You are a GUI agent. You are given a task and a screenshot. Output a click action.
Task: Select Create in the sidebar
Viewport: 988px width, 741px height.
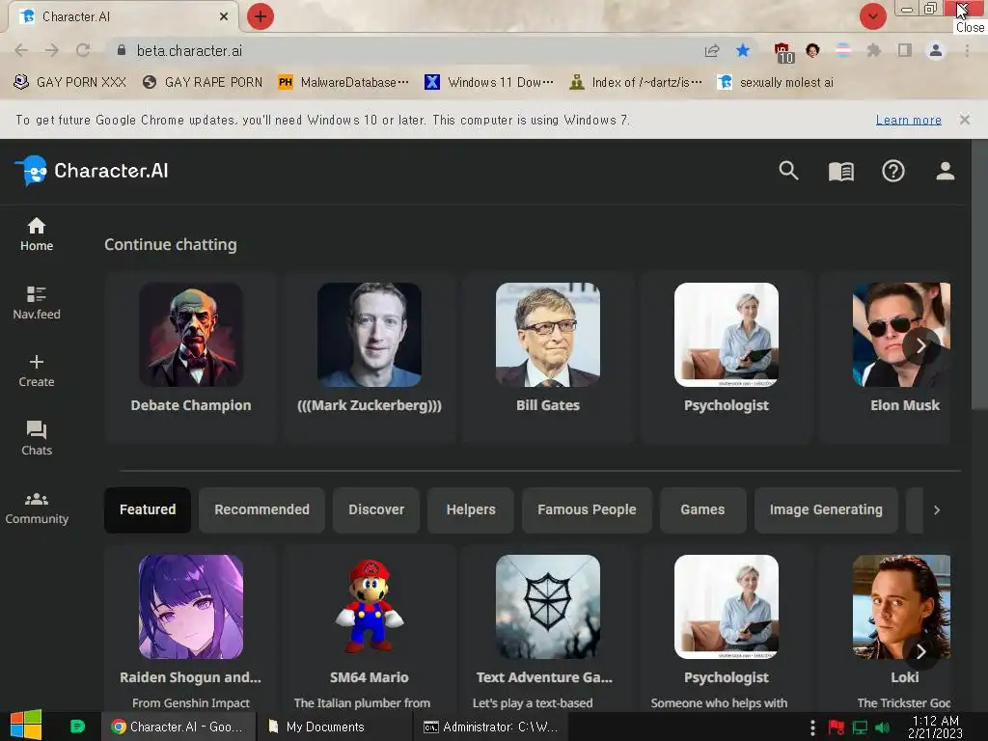pyautogui.click(x=37, y=370)
